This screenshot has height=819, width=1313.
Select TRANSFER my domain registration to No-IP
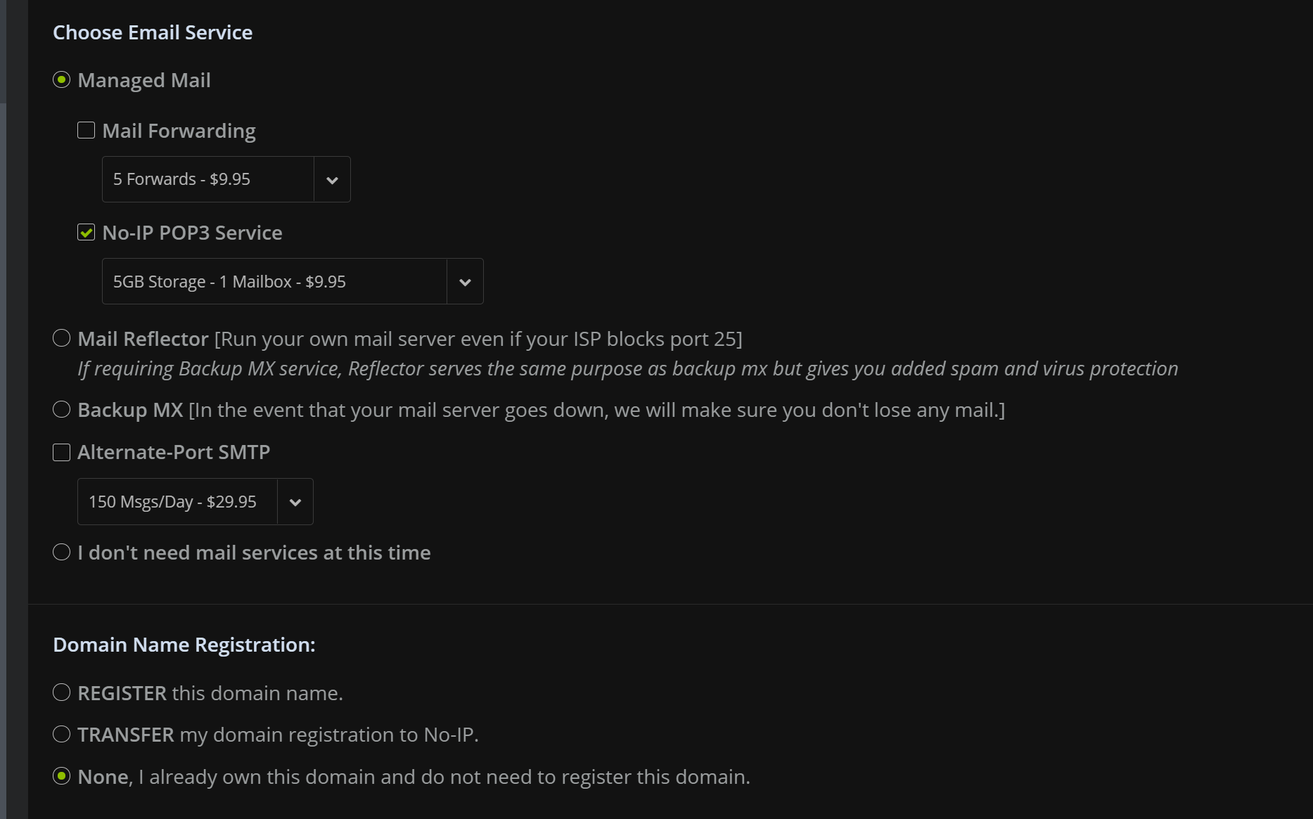pyautogui.click(x=61, y=734)
